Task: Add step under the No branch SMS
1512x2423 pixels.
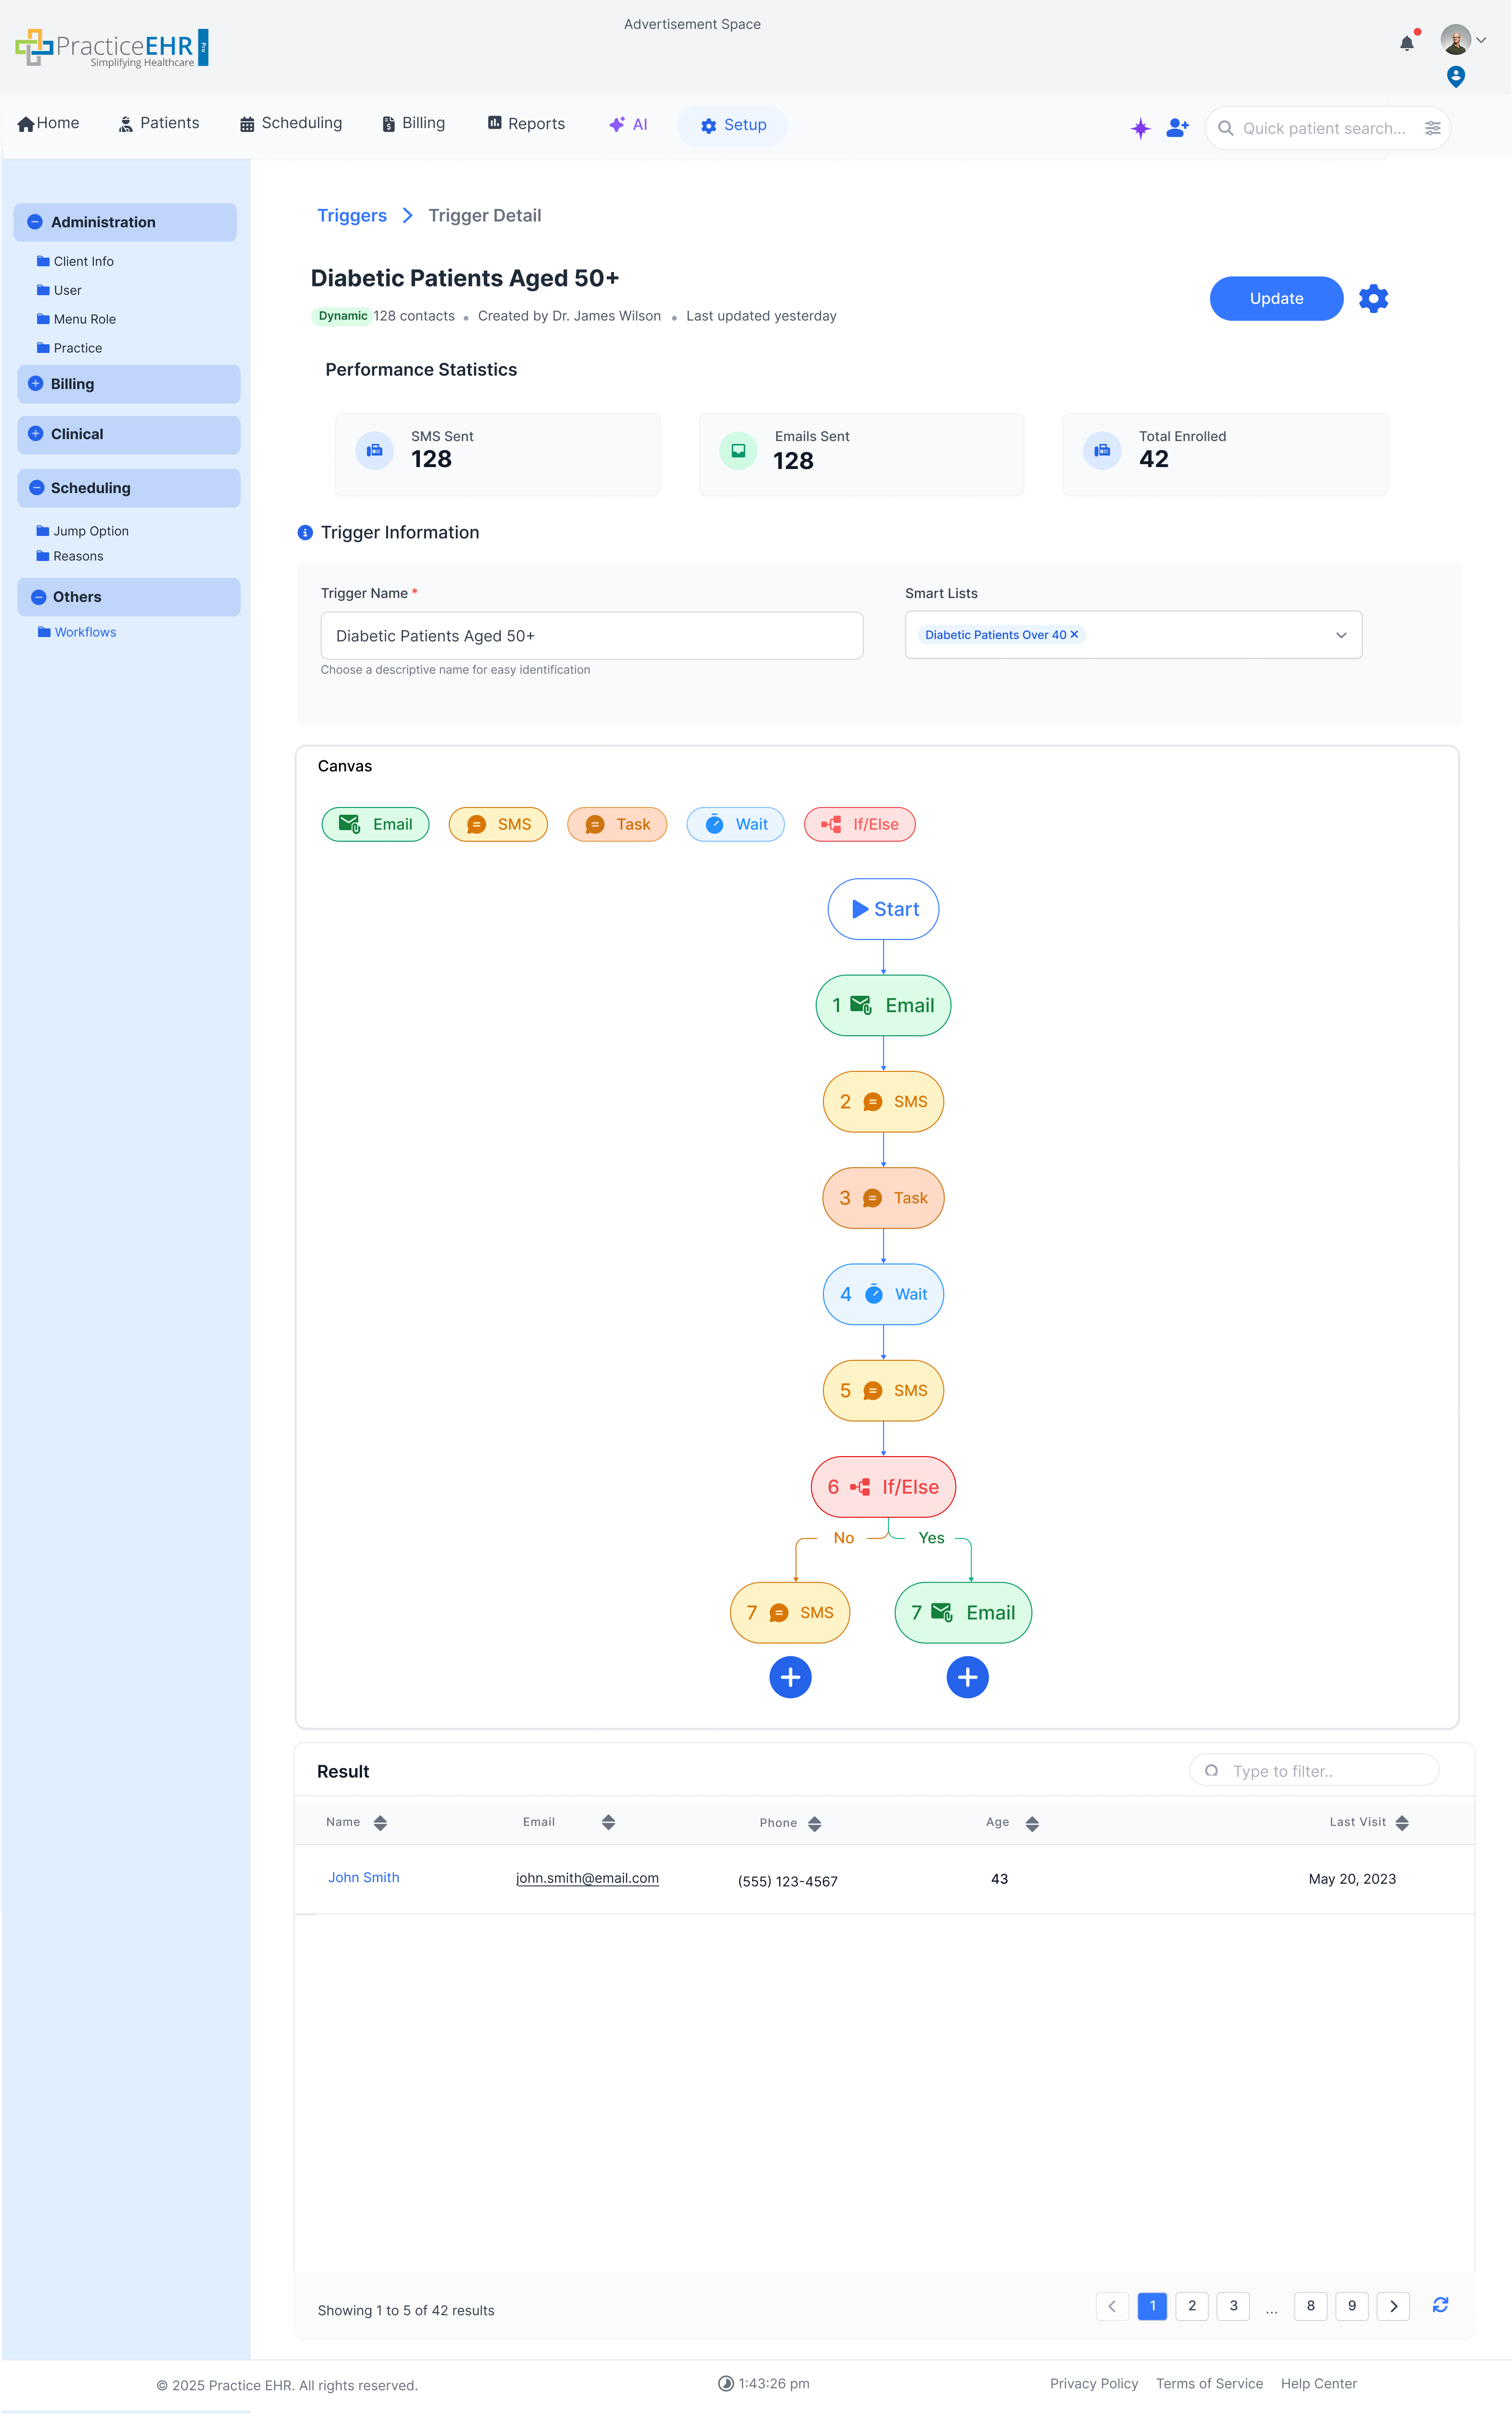Action: [790, 1677]
